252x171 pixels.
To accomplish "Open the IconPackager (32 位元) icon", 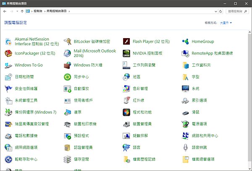I will tap(8, 53).
